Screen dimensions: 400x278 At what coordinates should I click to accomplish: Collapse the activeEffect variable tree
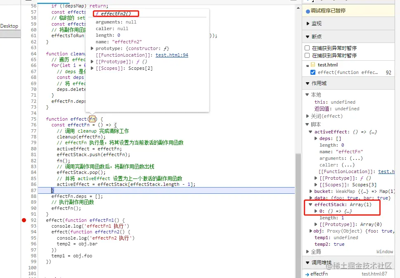pyautogui.click(x=310, y=132)
